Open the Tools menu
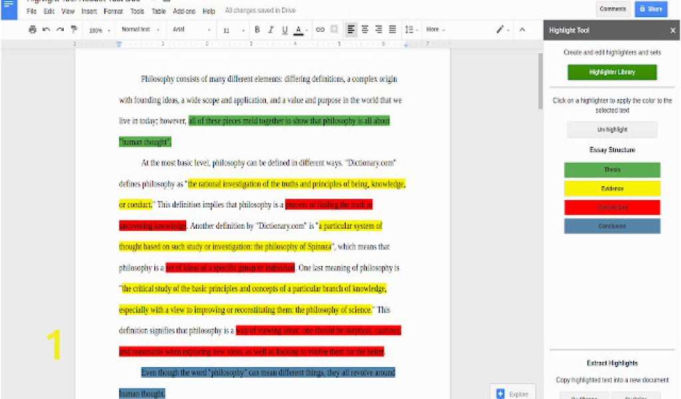 pyautogui.click(x=137, y=11)
